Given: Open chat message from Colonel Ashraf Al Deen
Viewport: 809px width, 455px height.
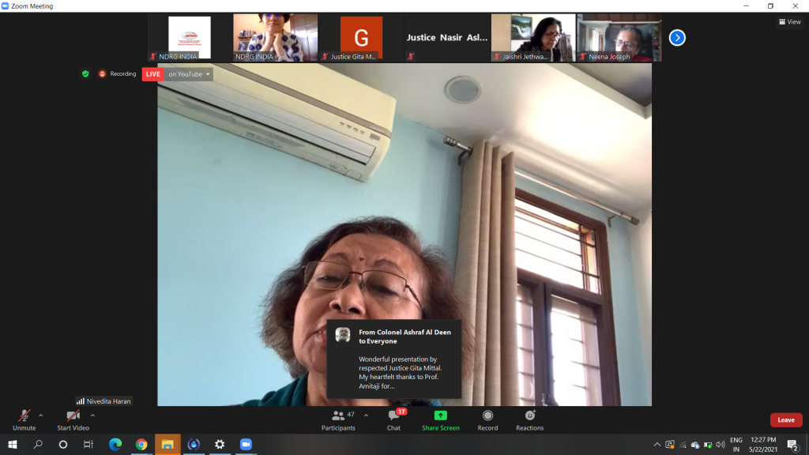Looking at the screenshot, I should (x=393, y=359).
